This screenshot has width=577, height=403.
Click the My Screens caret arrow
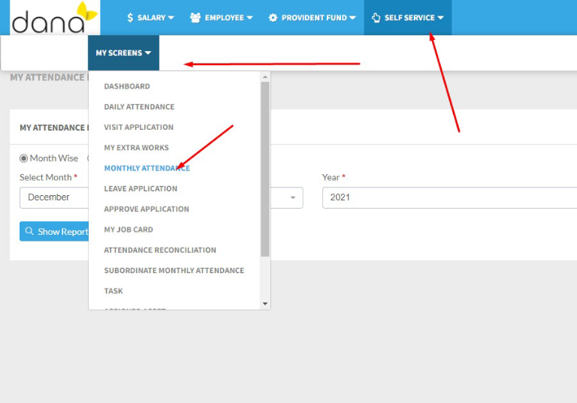[x=148, y=53]
